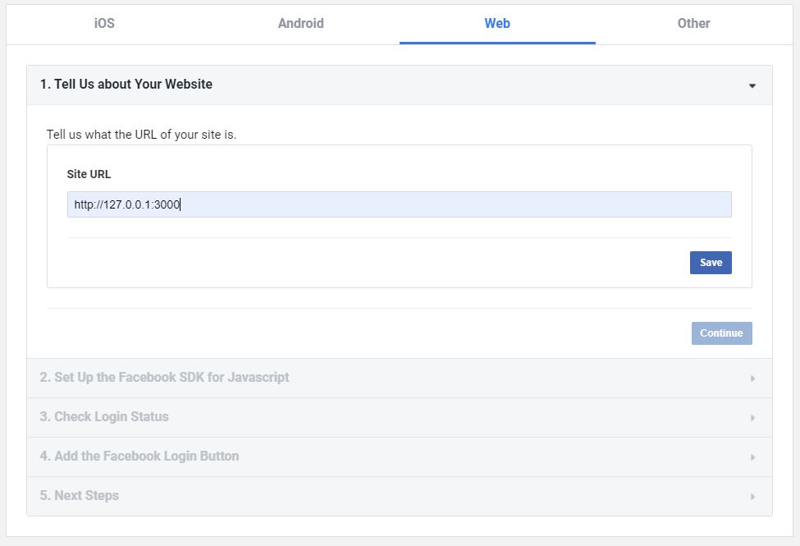The width and height of the screenshot is (800, 546).
Task: Open step 2 Set Up the Facebook SDK title
Action: click(164, 378)
